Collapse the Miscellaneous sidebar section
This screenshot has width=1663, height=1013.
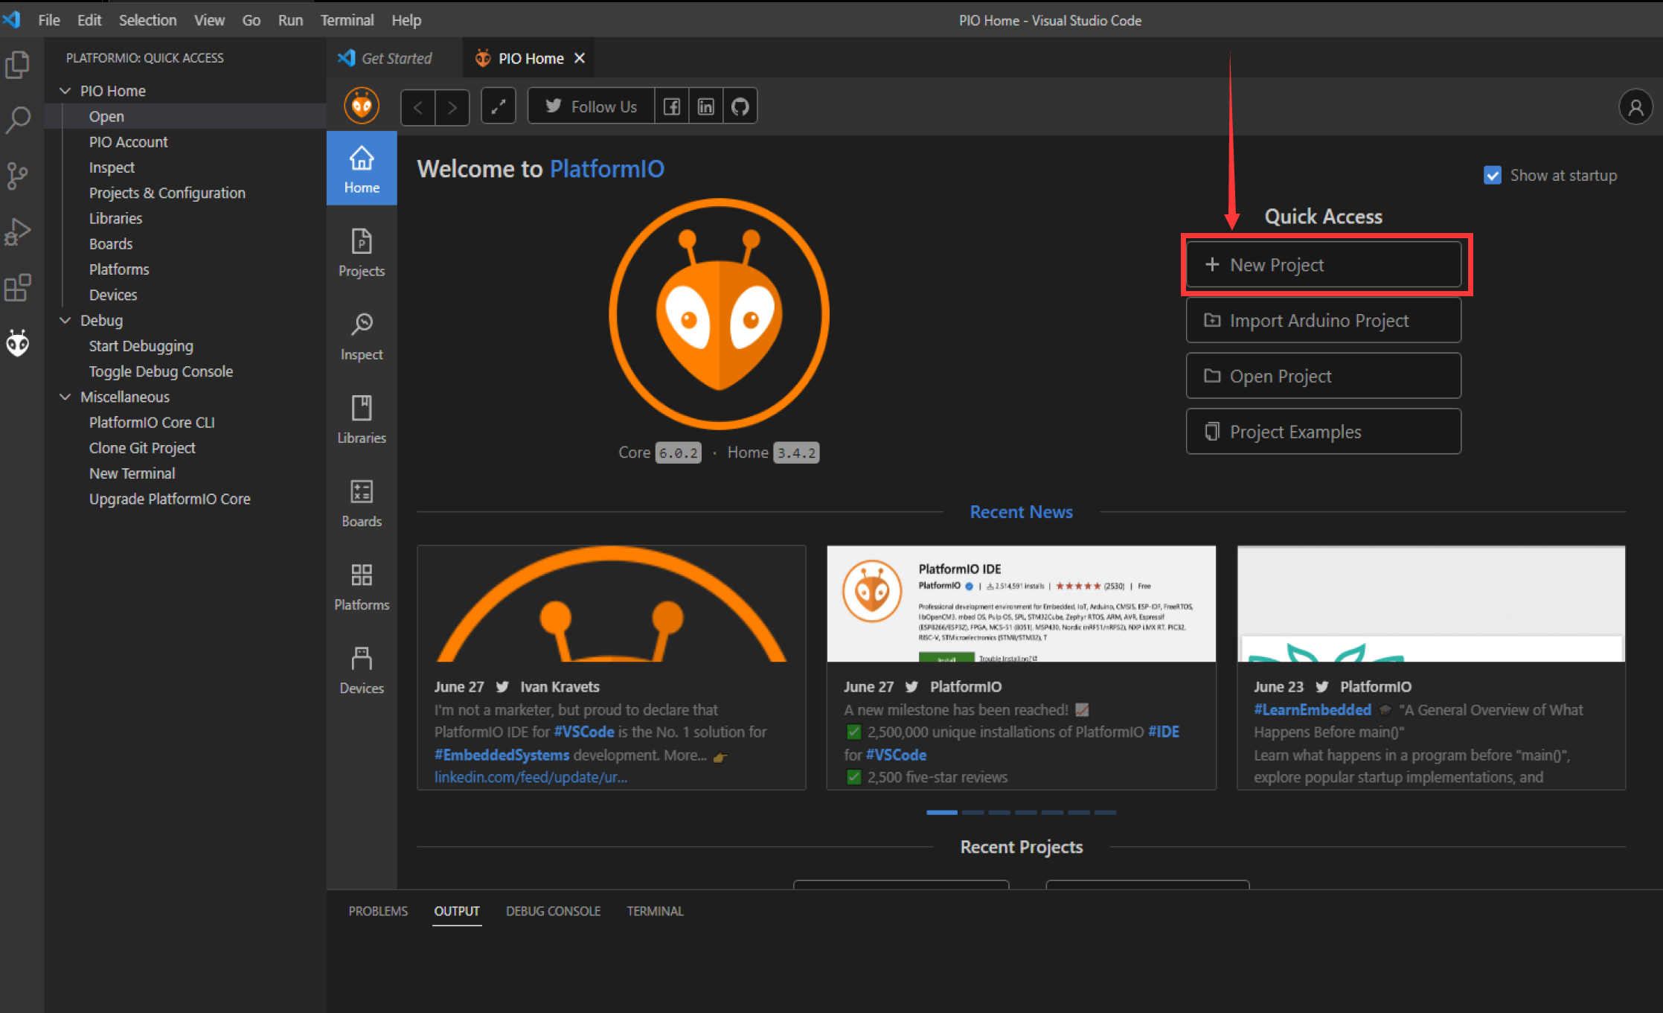(x=65, y=397)
